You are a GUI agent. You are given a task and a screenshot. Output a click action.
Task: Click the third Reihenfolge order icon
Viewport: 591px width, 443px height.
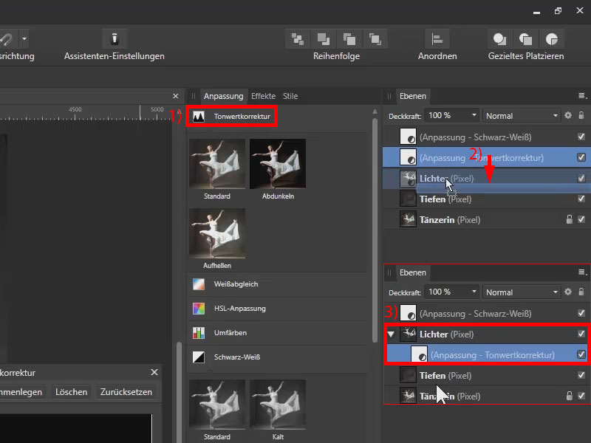point(349,39)
